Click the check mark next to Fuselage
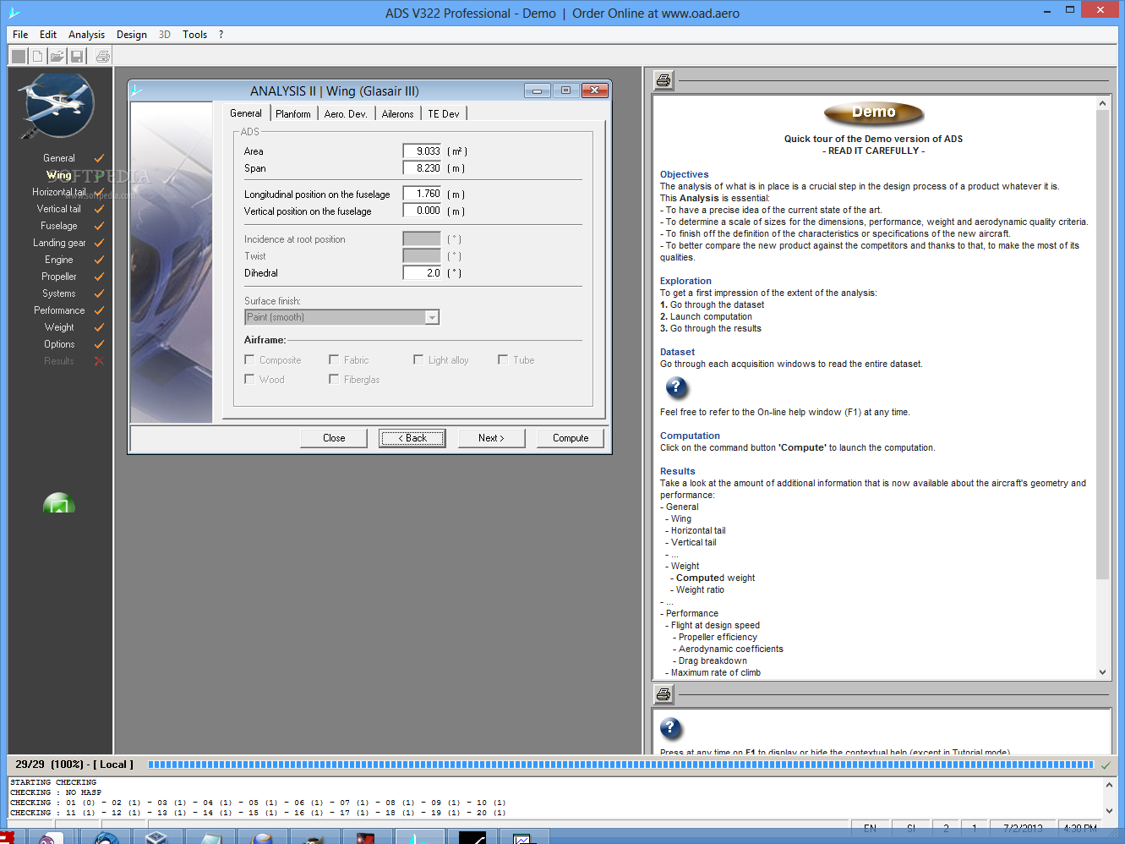Screen dimensions: 1125x844 click(x=99, y=226)
